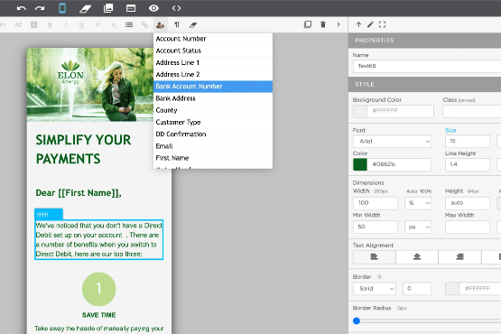Select Account Number from field list
This screenshot has height=334, width=501.
[x=213, y=39]
